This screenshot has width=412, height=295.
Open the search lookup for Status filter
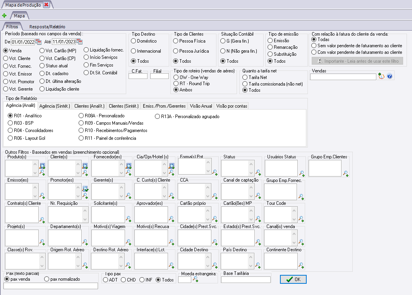click(x=258, y=173)
